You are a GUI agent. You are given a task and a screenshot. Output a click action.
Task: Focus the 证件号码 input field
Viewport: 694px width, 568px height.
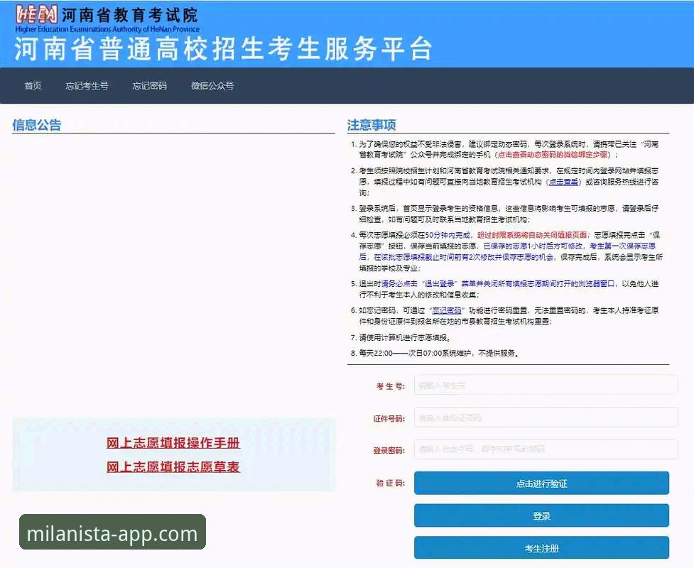[546, 417]
